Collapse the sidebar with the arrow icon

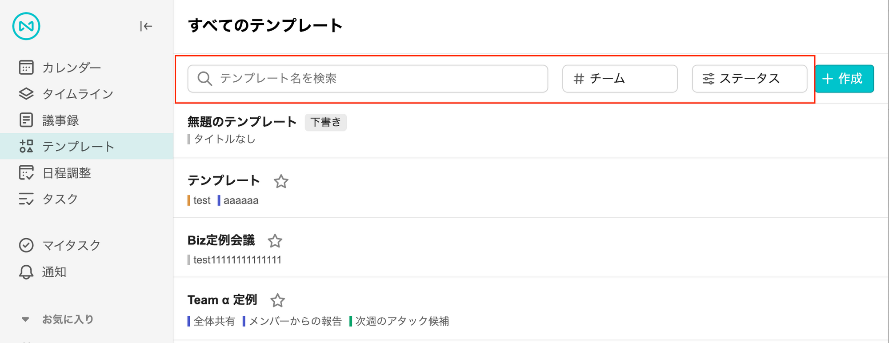click(x=146, y=26)
